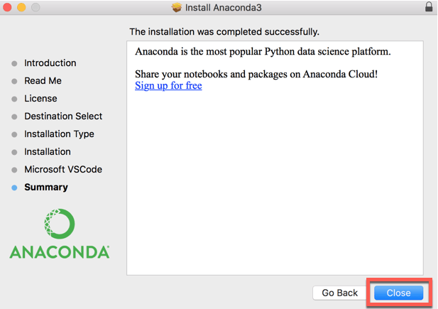Click the Introduction step bullet
The image size is (438, 309).
click(14, 63)
